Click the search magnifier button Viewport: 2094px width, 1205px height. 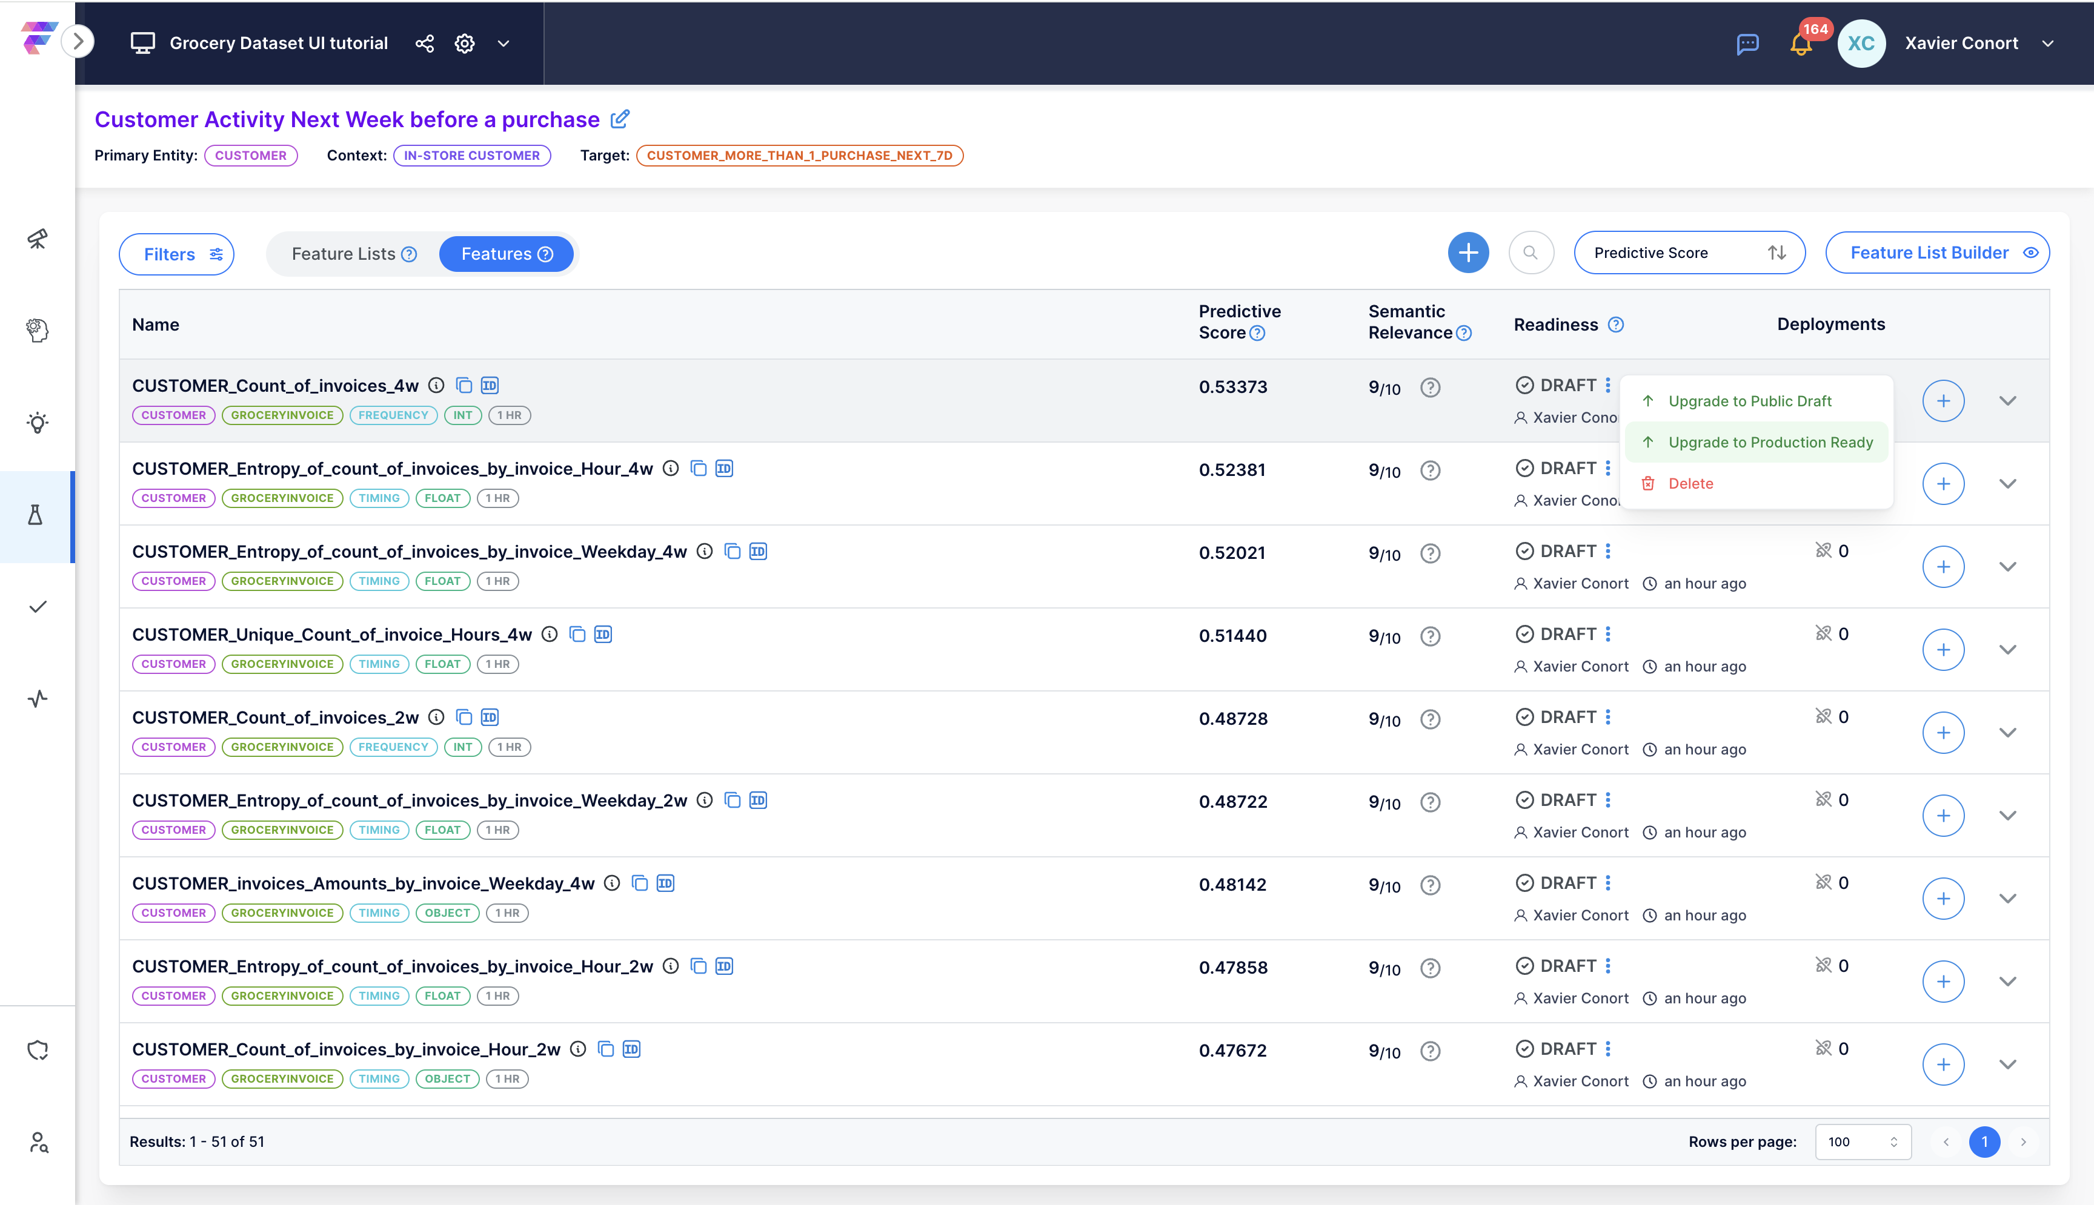point(1531,253)
